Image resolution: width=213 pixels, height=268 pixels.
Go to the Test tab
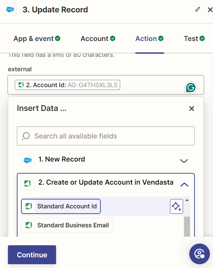coord(194,39)
